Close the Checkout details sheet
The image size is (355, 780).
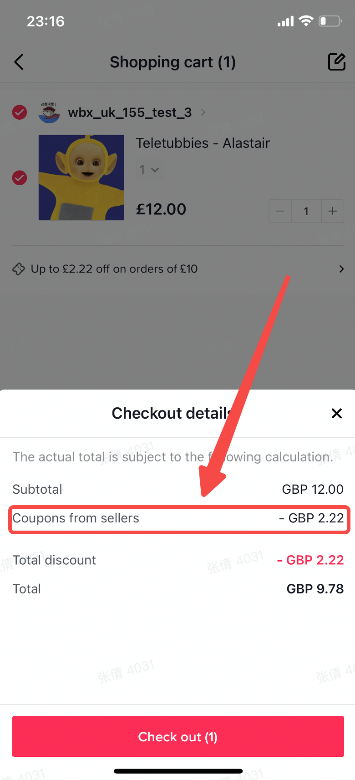click(x=337, y=413)
